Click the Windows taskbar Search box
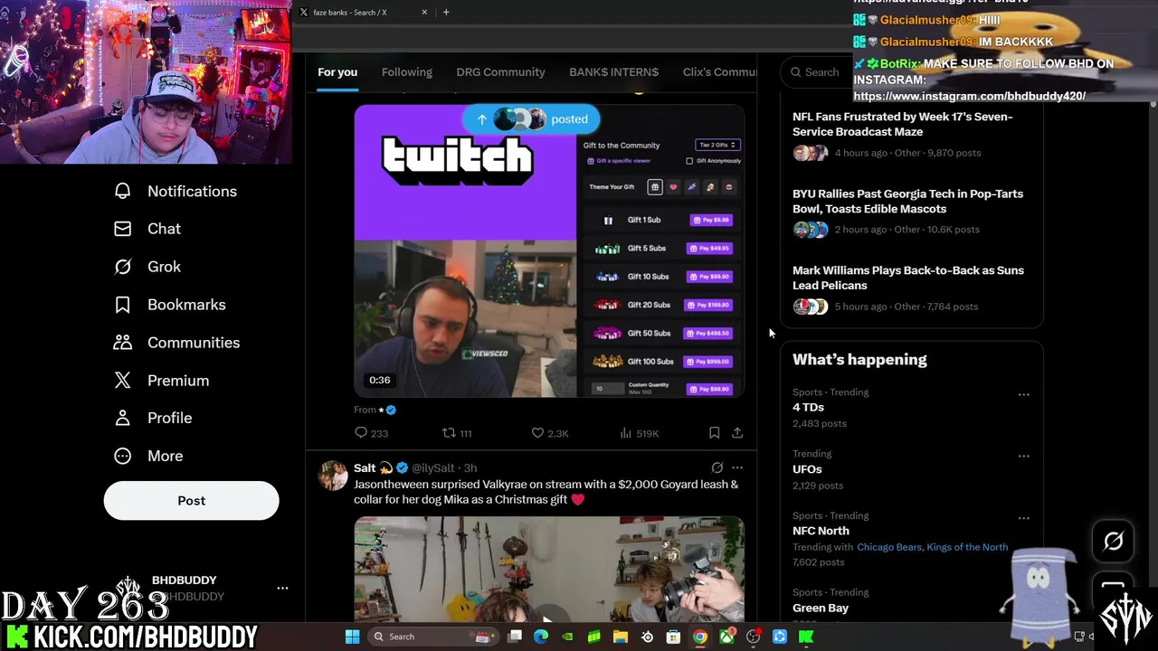Viewport: 1158px width, 651px height. click(433, 637)
